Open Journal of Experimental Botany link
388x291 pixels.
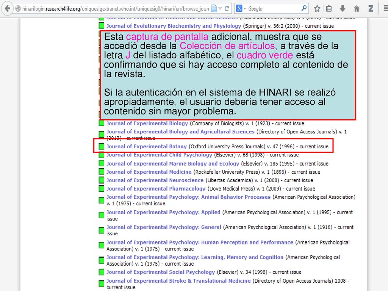147,147
